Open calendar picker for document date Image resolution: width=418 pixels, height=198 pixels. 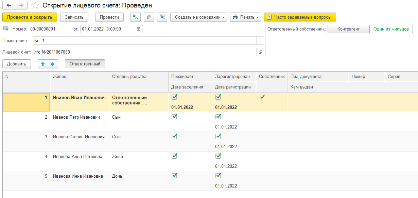click(138, 29)
